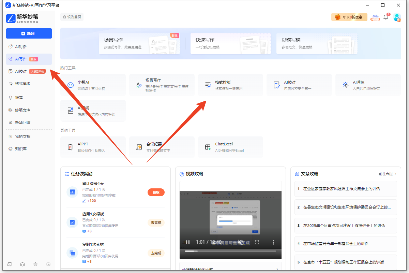Open the 小智AI smart assistant tool
This screenshot has width=409, height=273.
(93, 85)
